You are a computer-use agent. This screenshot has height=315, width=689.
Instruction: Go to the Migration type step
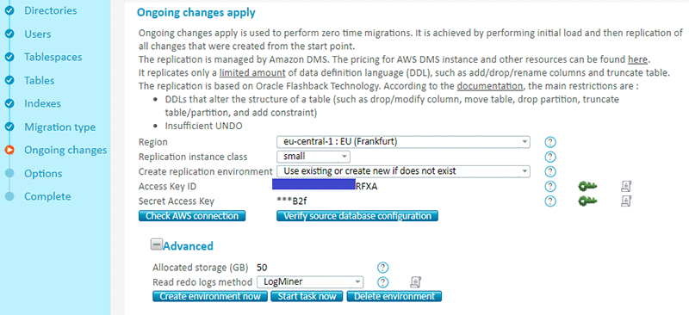click(59, 127)
